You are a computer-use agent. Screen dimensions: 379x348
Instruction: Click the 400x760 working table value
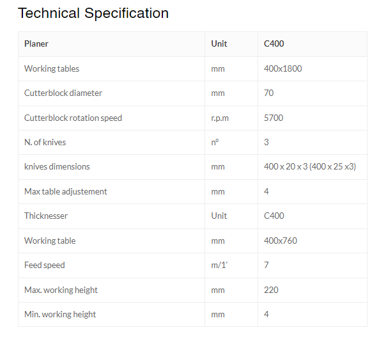click(281, 241)
